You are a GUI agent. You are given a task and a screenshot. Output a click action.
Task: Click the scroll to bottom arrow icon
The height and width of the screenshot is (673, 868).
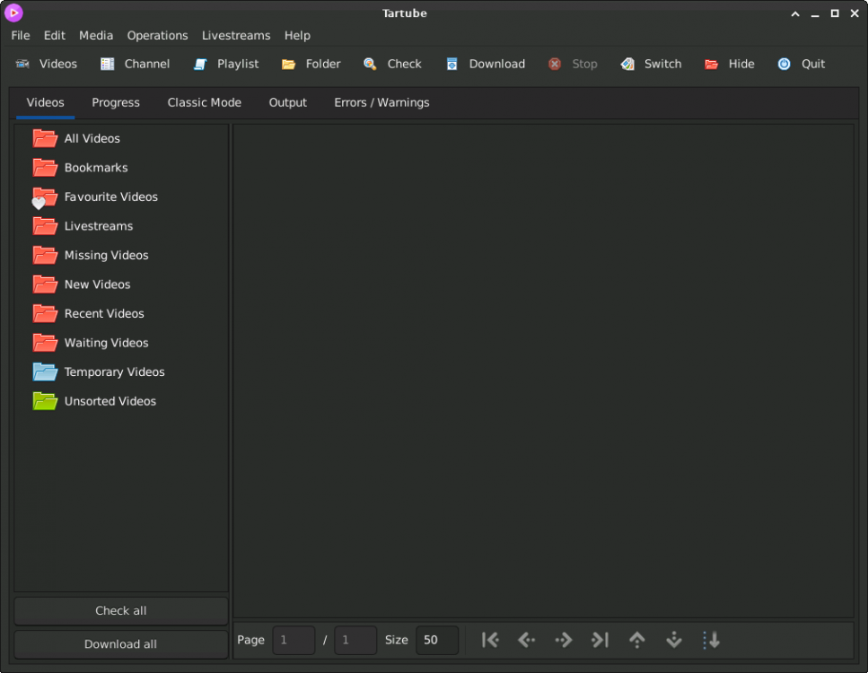674,640
